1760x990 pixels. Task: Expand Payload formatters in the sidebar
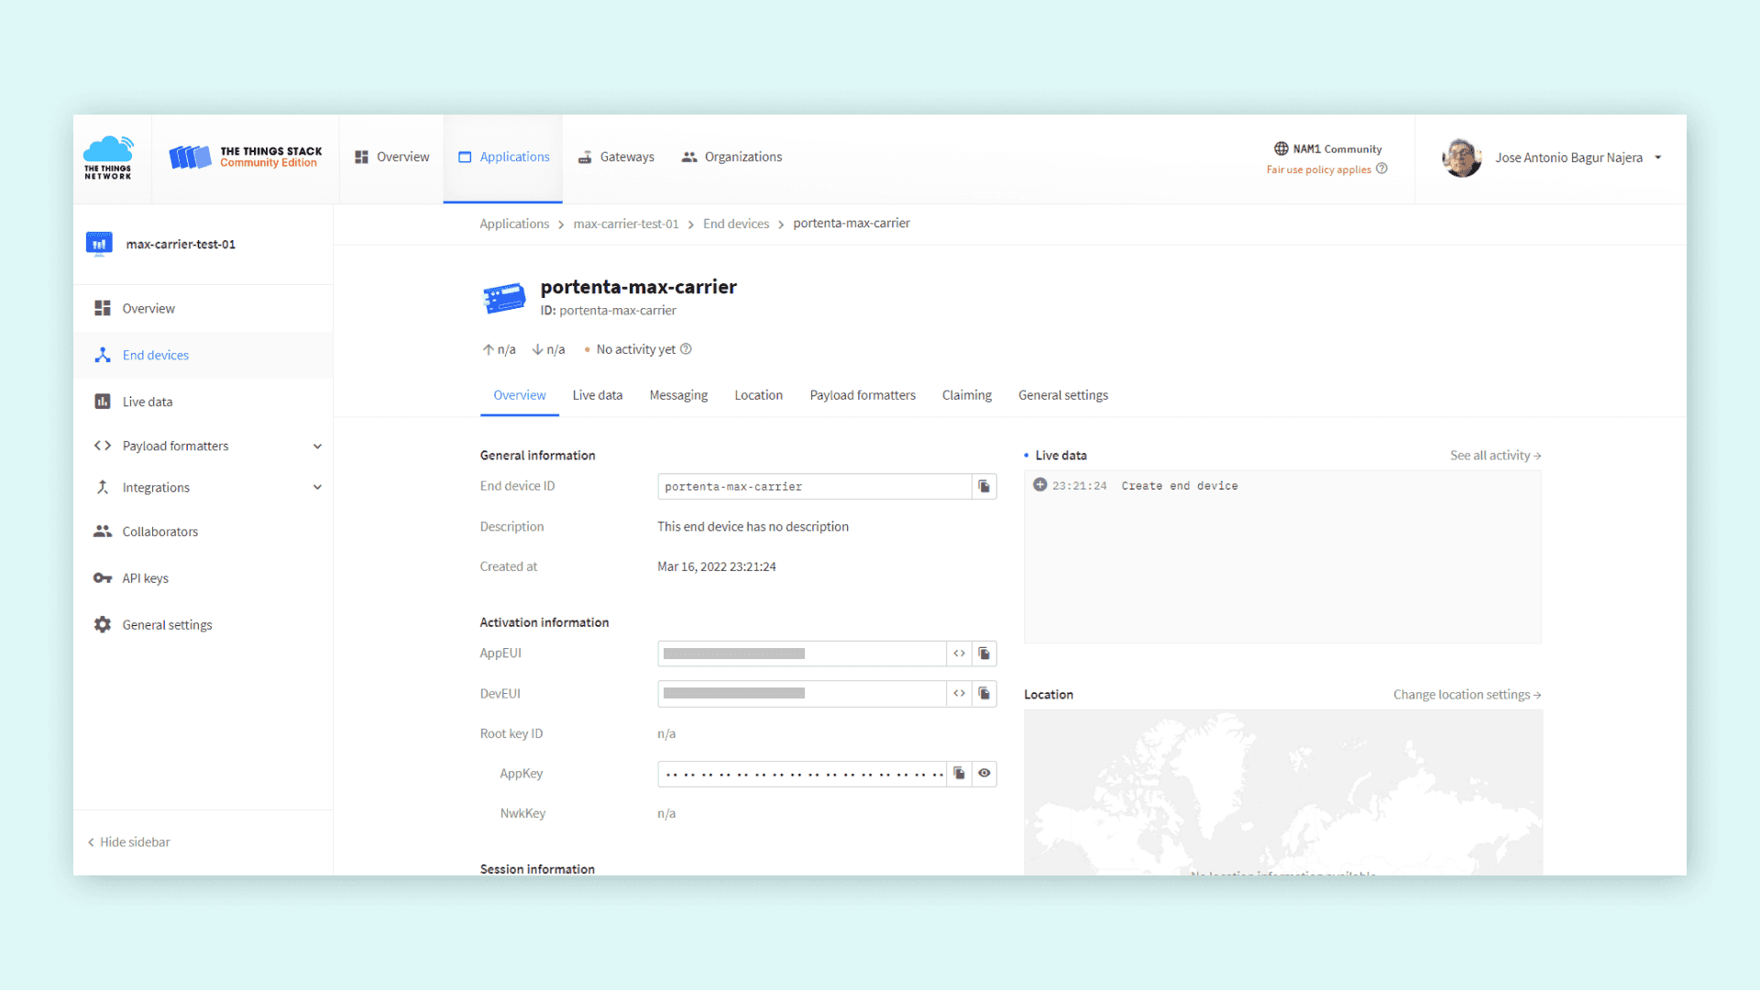pyautogui.click(x=317, y=446)
